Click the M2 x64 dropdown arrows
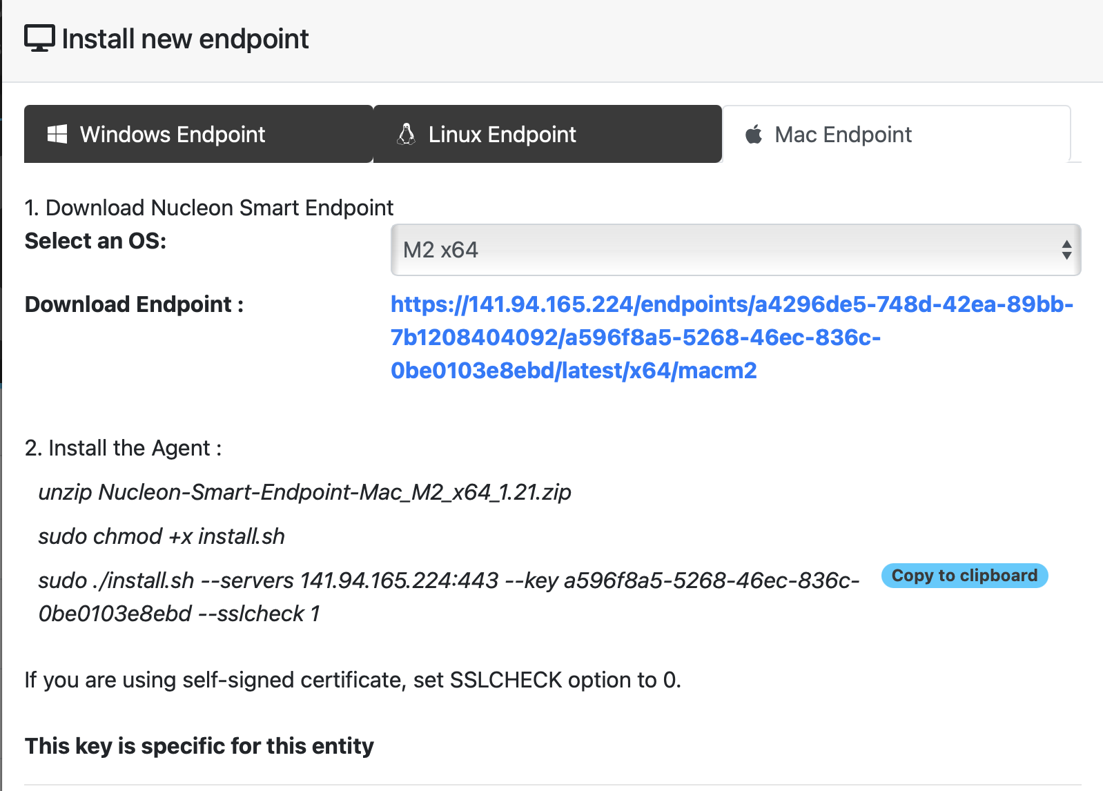This screenshot has height=791, width=1103. [1066, 250]
